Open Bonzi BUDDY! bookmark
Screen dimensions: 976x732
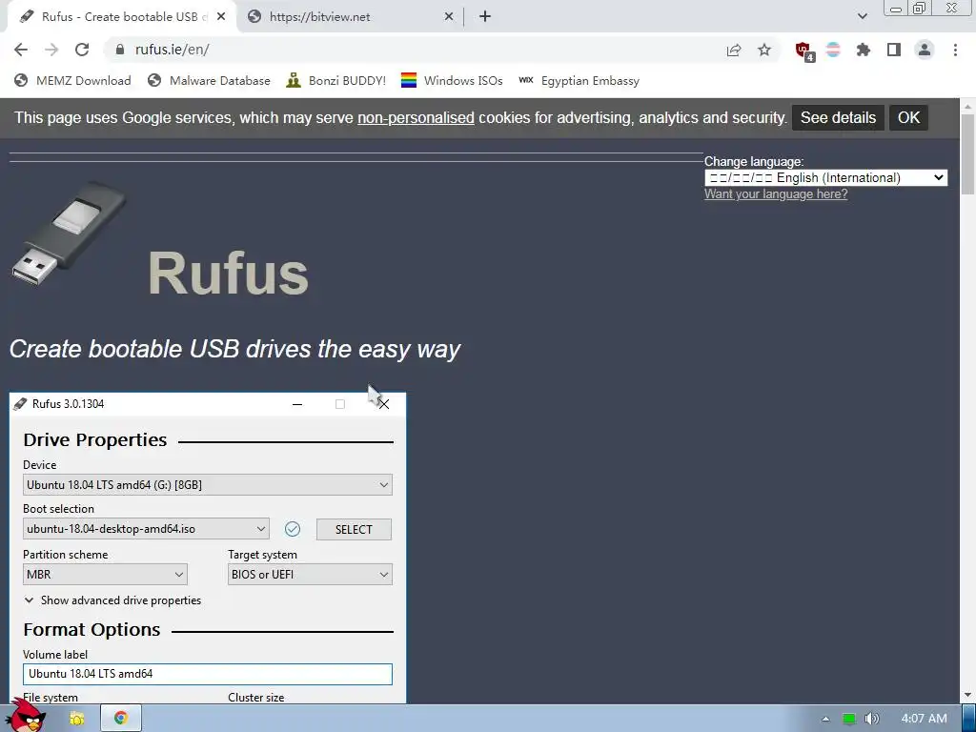336,81
